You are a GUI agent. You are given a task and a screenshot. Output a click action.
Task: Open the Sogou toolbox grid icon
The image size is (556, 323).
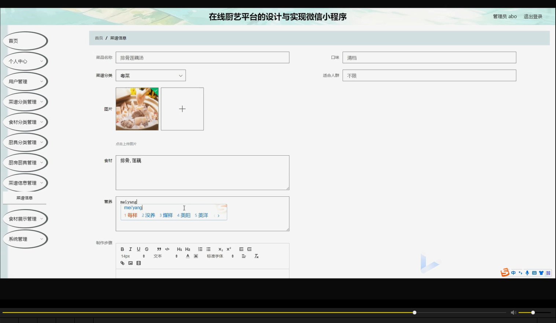(x=548, y=273)
